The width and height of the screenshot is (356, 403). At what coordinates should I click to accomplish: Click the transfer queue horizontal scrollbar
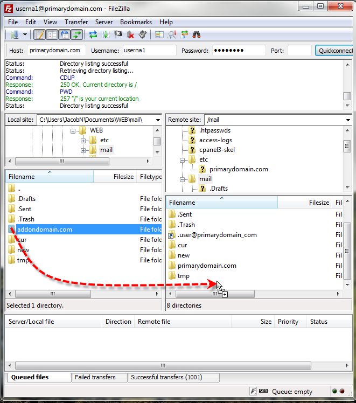pyautogui.click(x=163, y=365)
